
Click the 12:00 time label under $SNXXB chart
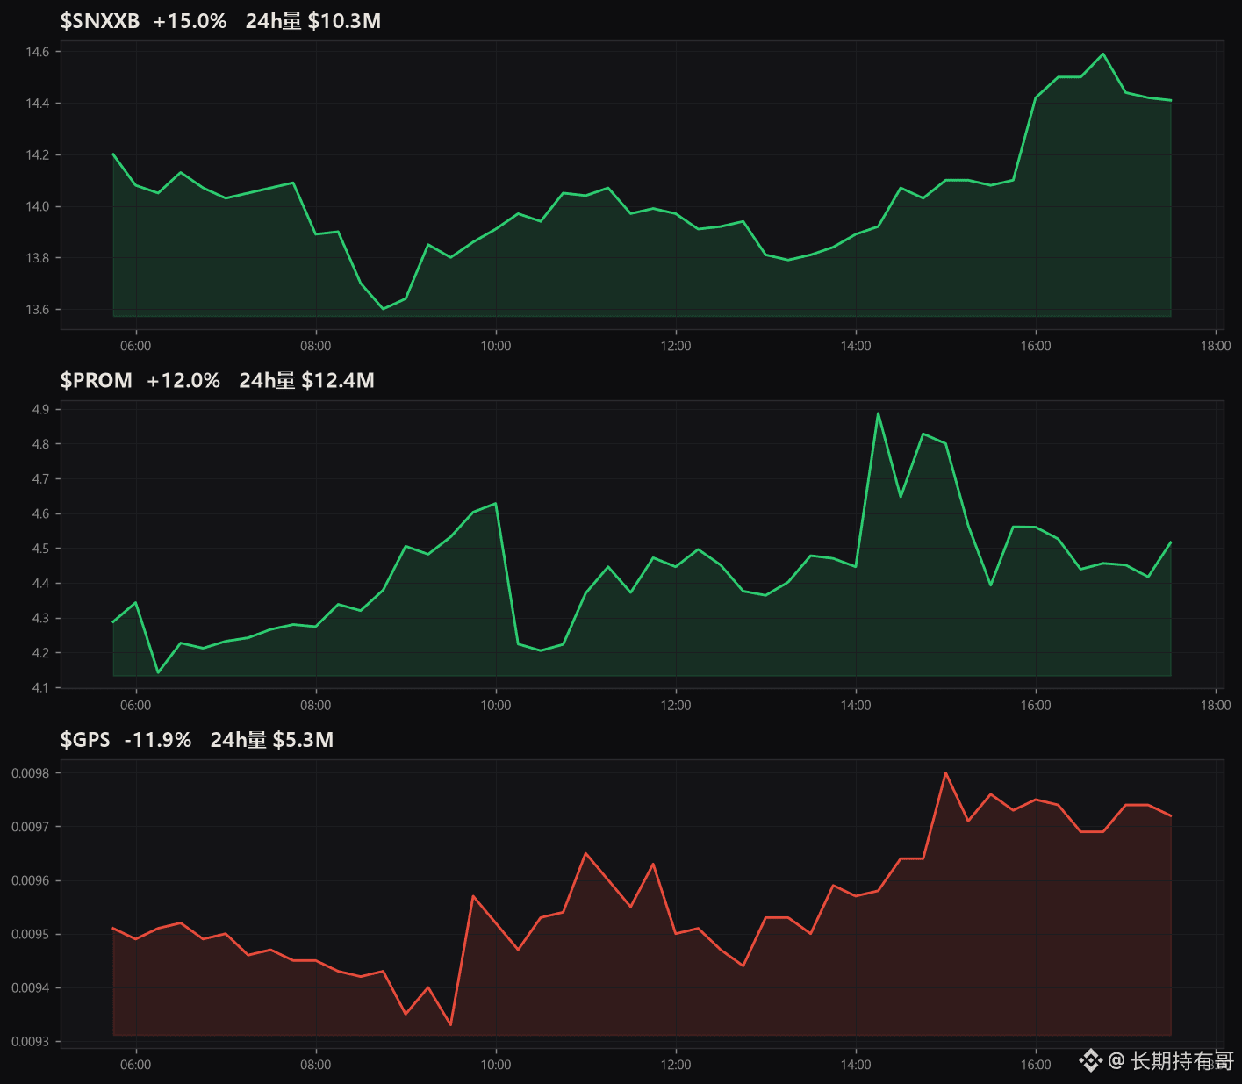click(x=676, y=346)
